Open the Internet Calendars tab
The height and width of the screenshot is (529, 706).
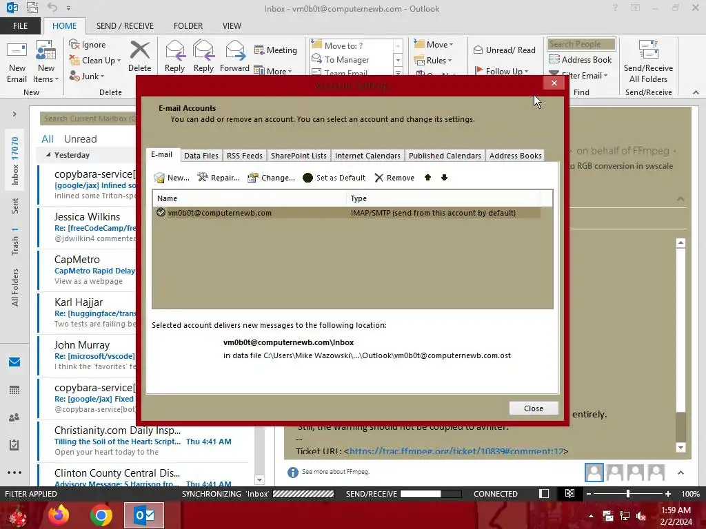point(367,156)
